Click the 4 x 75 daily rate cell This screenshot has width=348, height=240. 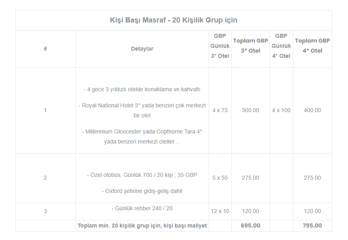[x=220, y=110]
